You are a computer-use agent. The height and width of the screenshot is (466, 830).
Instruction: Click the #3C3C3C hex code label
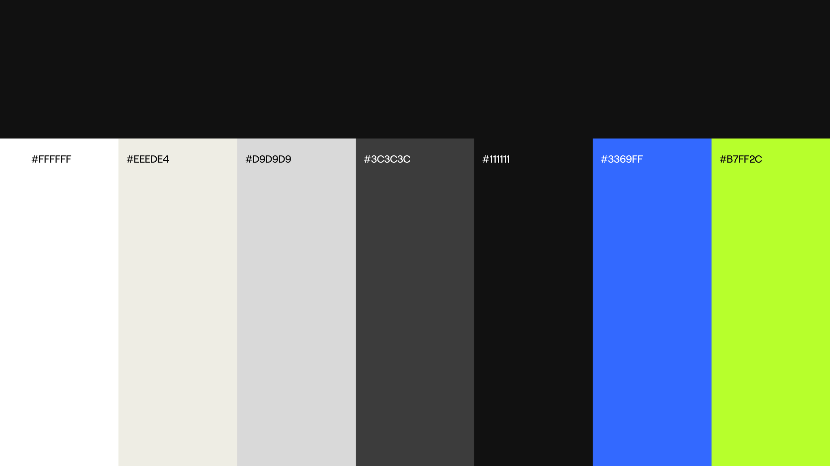click(x=387, y=159)
